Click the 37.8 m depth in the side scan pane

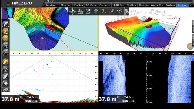click(108, 99)
